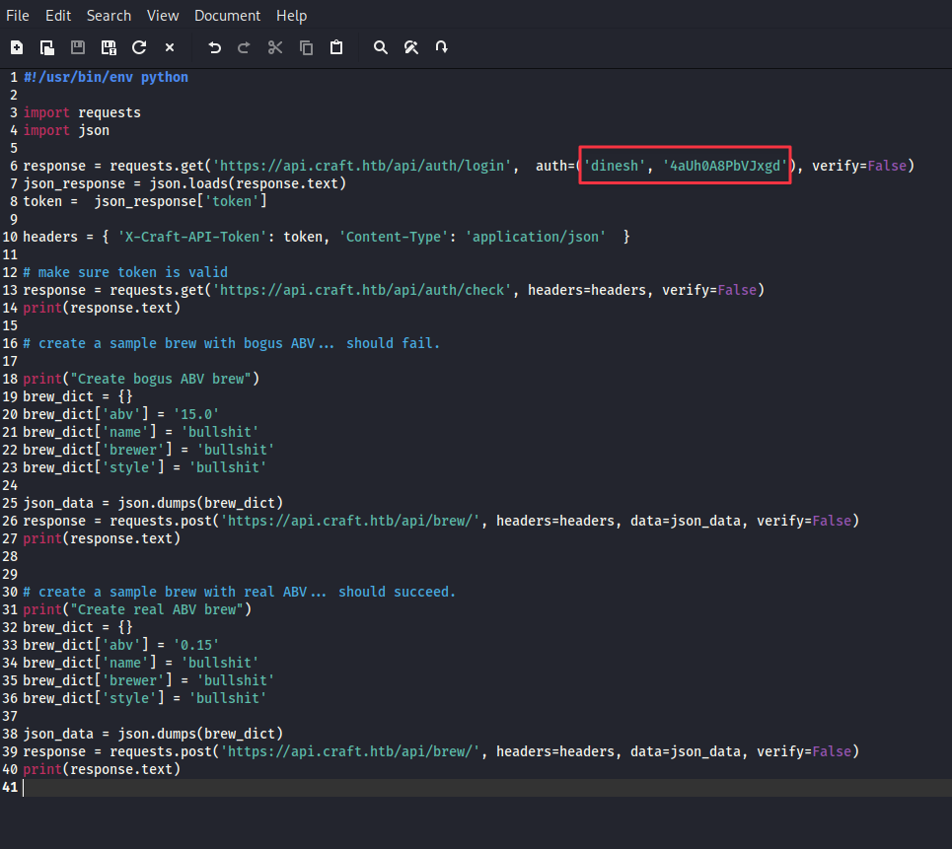Create a new document with toolbar icon
The image size is (952, 849).
point(17,47)
